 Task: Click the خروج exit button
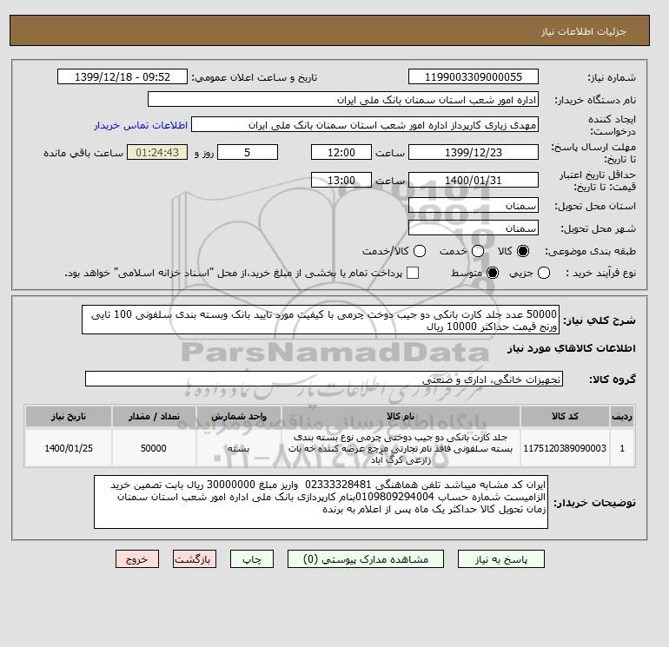click(x=137, y=559)
